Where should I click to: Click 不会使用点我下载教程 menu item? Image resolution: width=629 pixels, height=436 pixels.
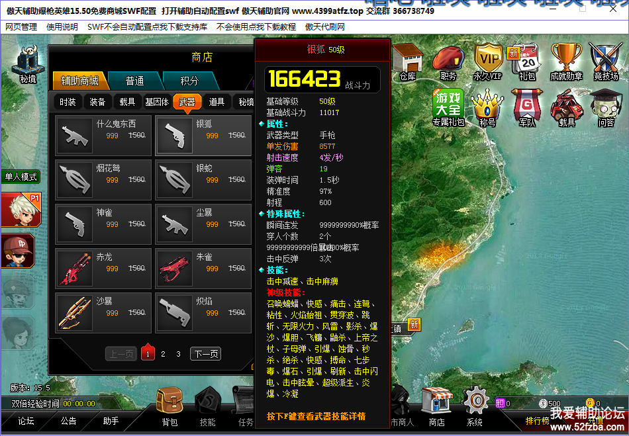tap(256, 27)
